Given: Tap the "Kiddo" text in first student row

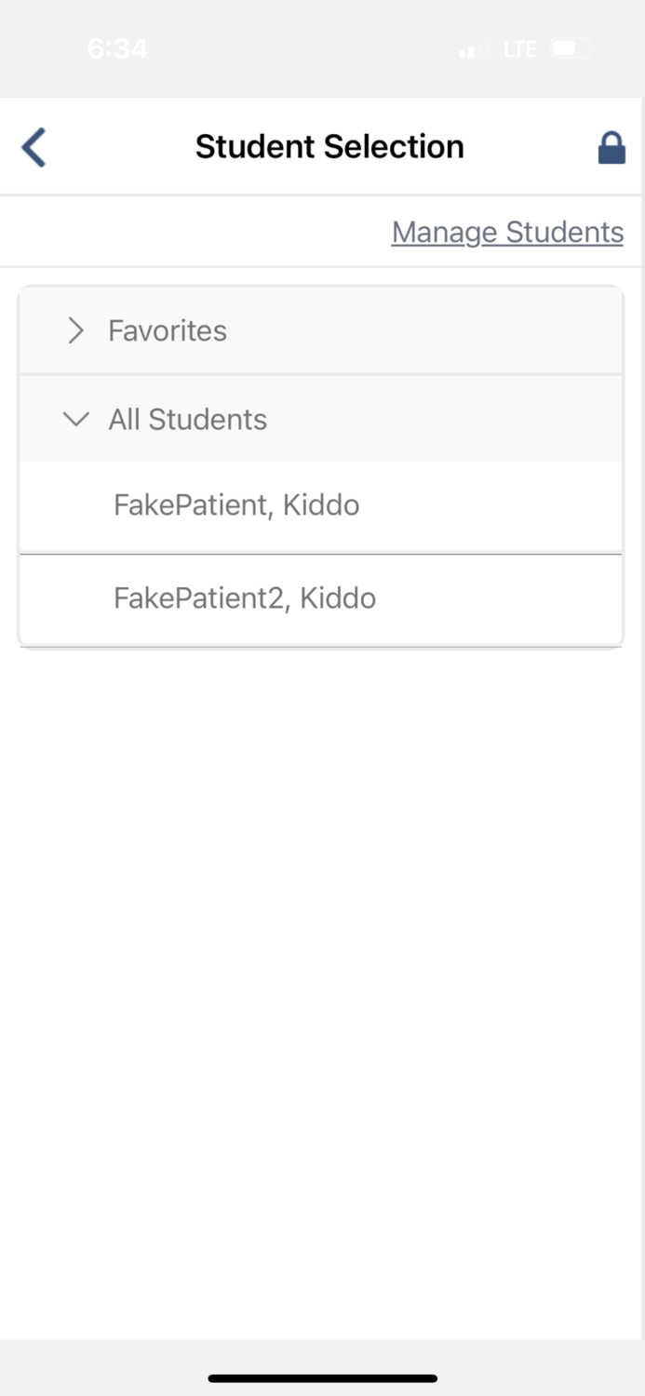Looking at the screenshot, I should [321, 505].
